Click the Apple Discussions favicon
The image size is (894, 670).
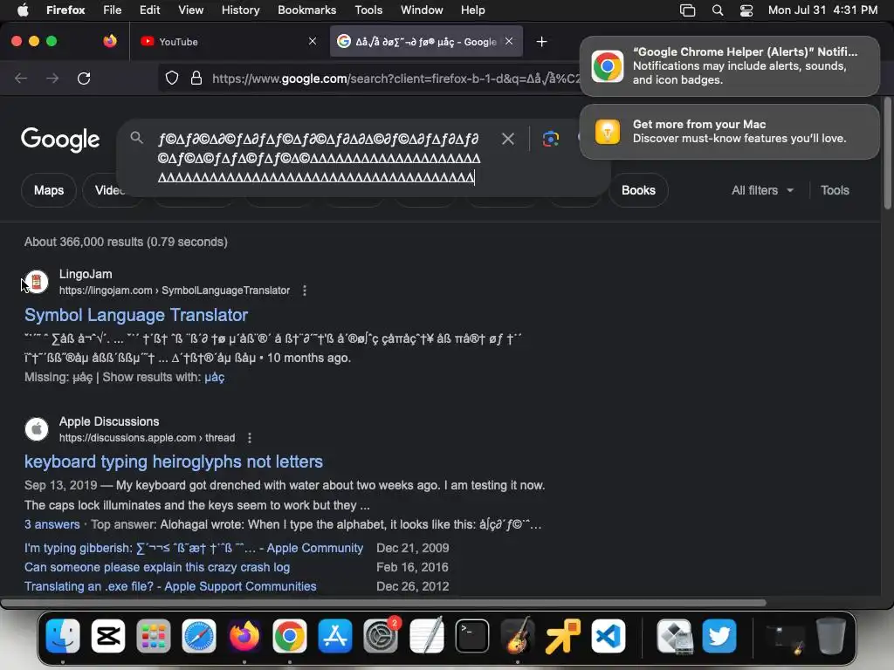click(37, 429)
